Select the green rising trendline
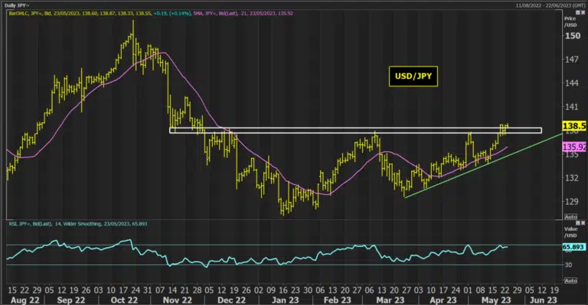 (x=483, y=166)
